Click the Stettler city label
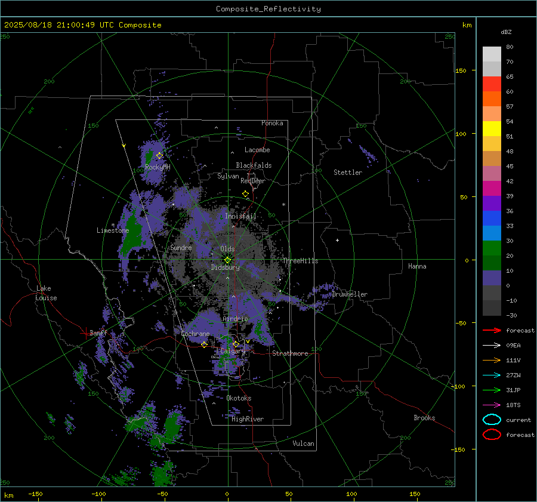Screen dimensions: 537x502 (x=348, y=173)
